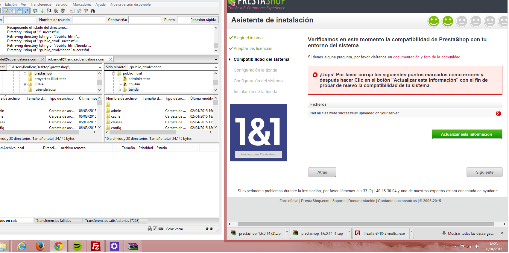Open Firefox from the taskbar

click(40, 246)
